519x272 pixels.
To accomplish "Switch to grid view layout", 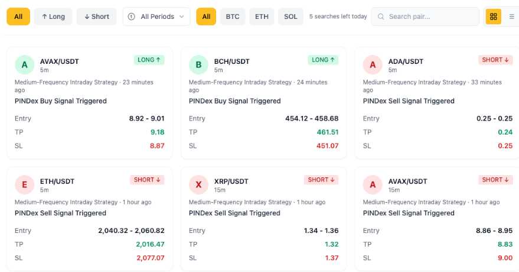I will (x=493, y=17).
